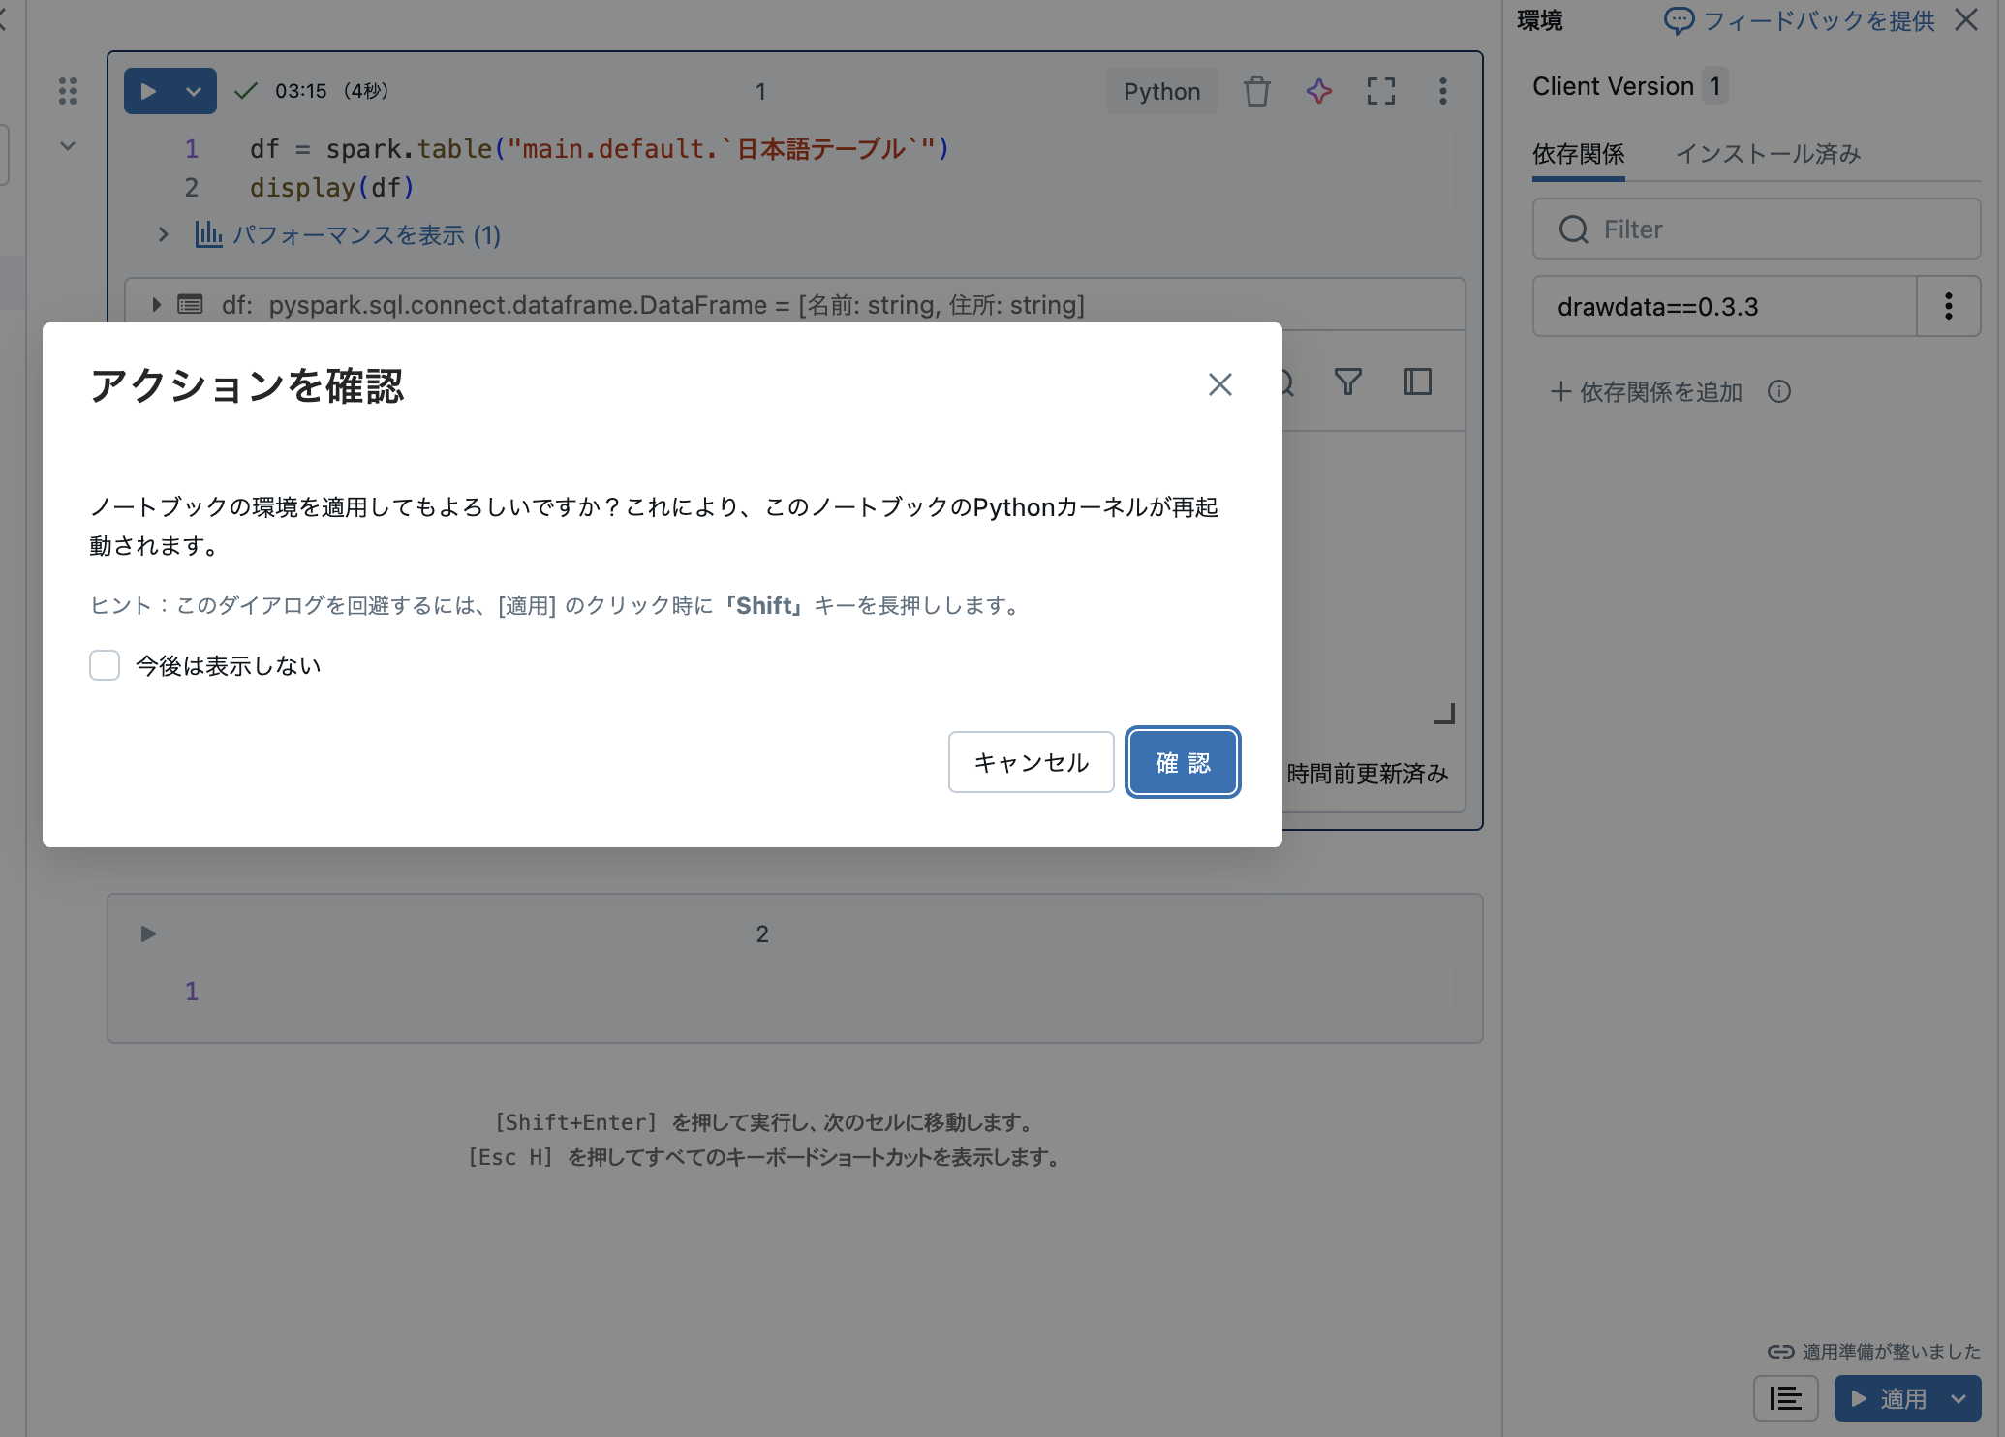Open Databricks Assistant with the sparkle icon
The image size is (2005, 1437).
(1318, 91)
